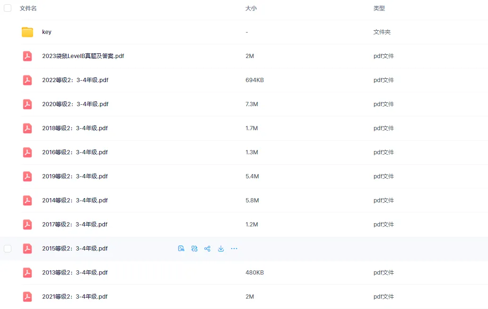The height and width of the screenshot is (309, 488).
Task: Click the 文件夹 type label on key row
Action: [x=382, y=32]
